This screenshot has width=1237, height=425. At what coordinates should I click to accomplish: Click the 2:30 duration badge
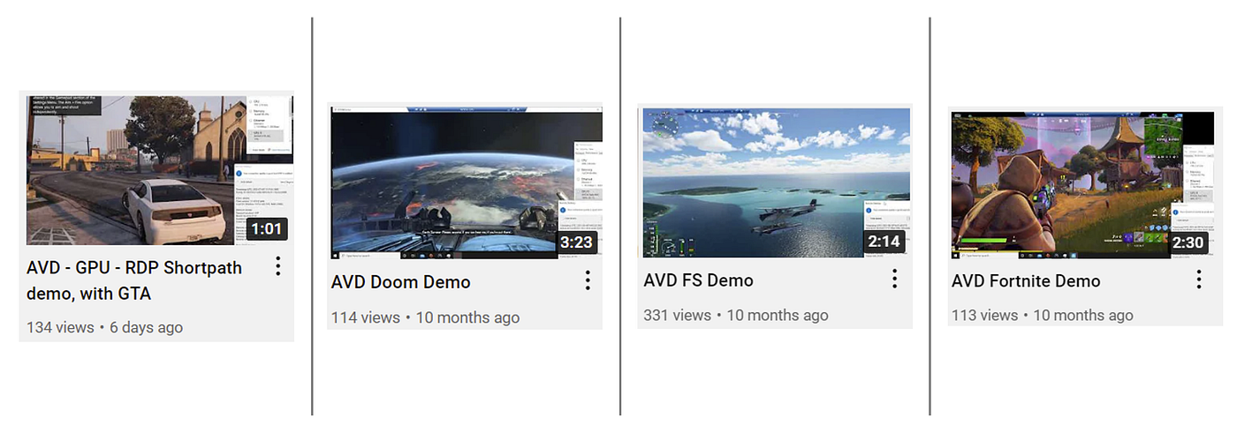click(x=1189, y=242)
